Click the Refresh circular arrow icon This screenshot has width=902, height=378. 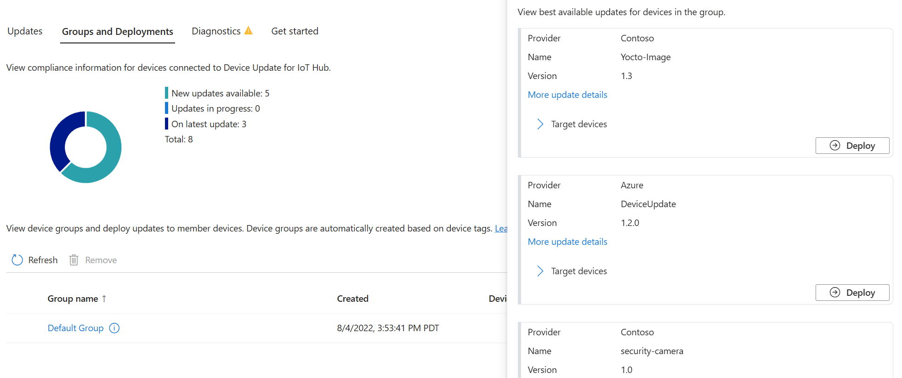point(17,260)
